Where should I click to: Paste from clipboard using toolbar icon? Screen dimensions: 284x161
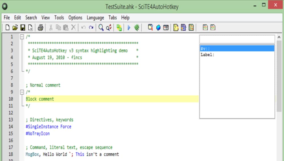[66, 28]
